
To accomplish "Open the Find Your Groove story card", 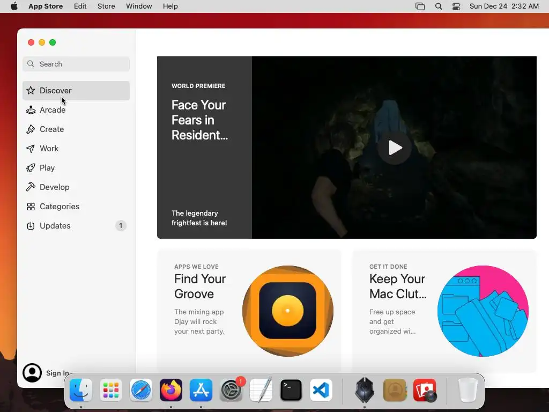I will pyautogui.click(x=249, y=311).
